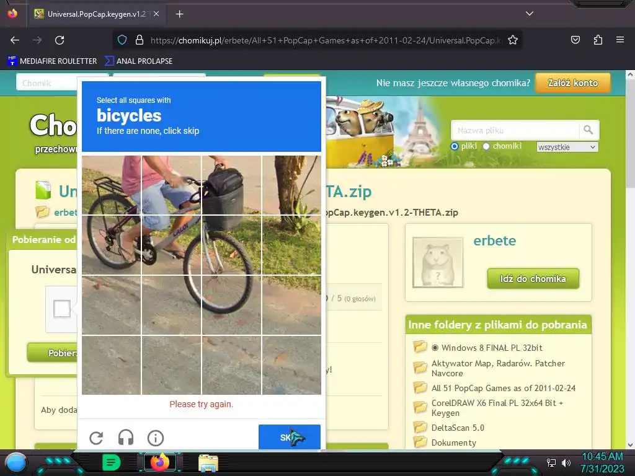Click the captcha Skip button

[290, 437]
